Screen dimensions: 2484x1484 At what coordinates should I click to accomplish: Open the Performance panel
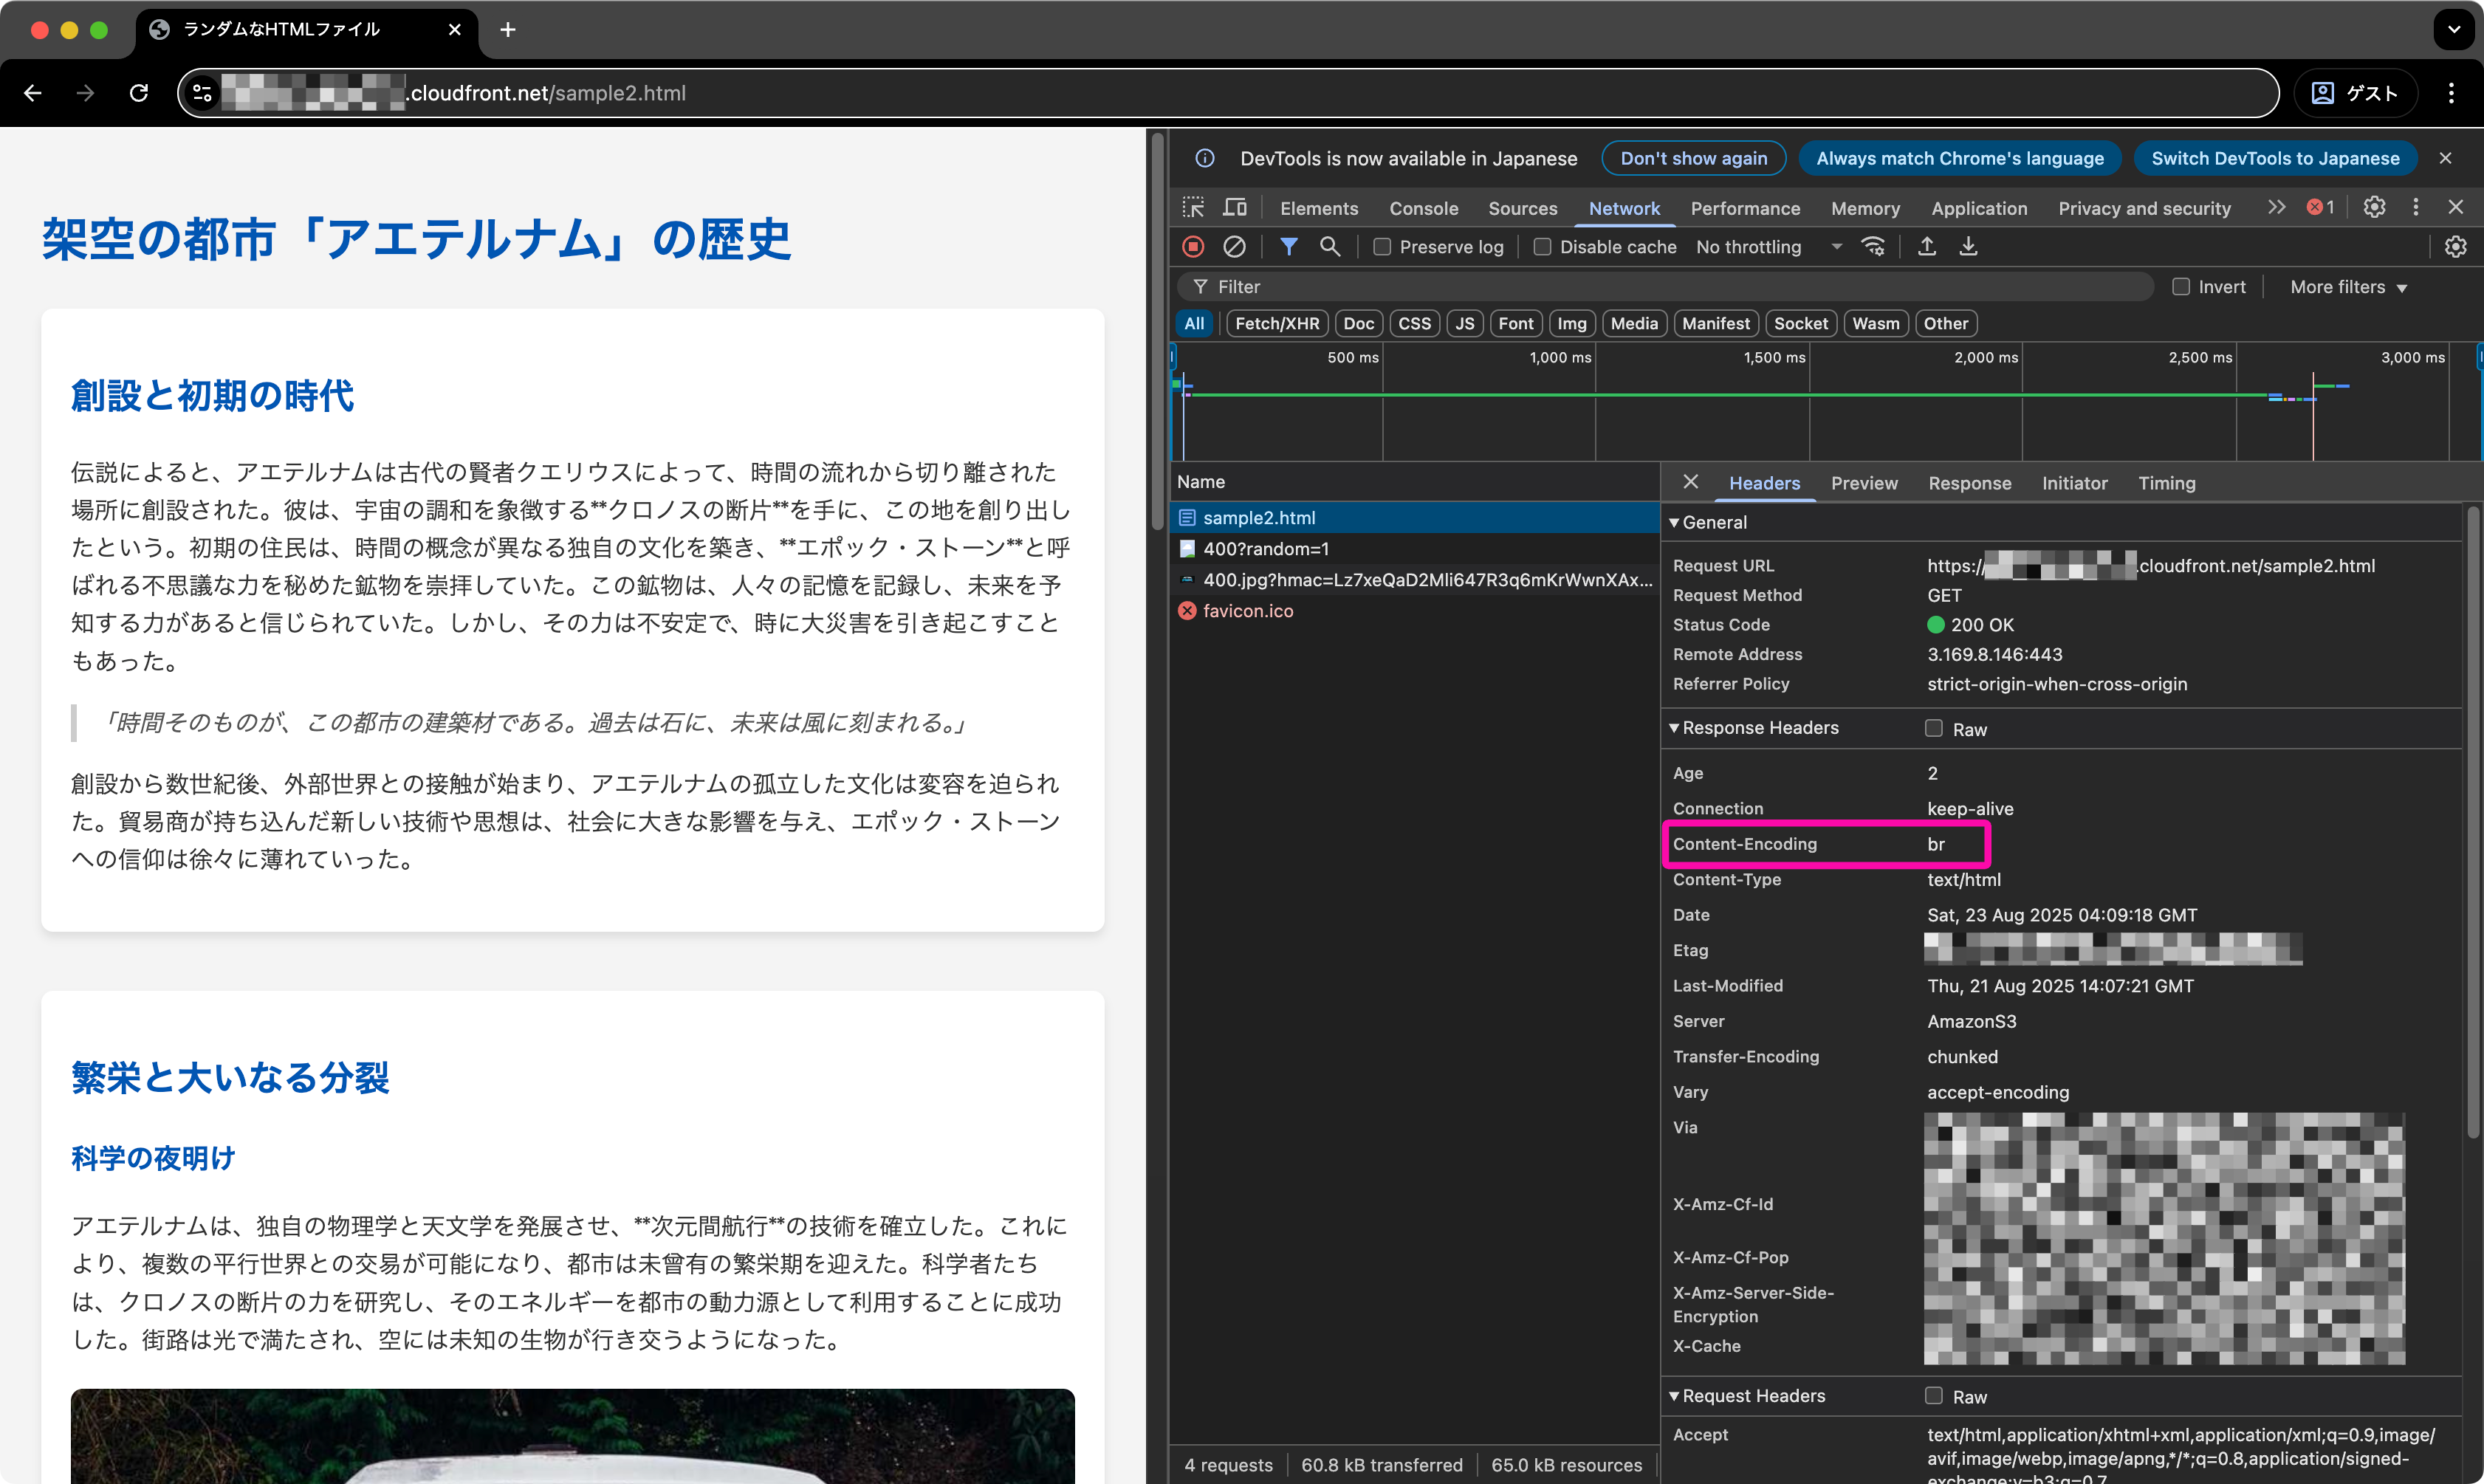click(x=1745, y=208)
